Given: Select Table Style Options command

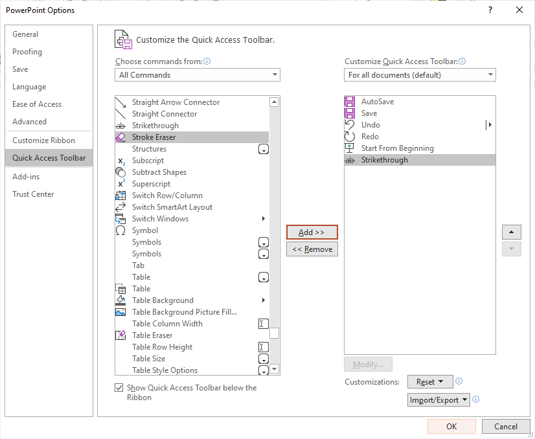Looking at the screenshot, I should 192,370.
